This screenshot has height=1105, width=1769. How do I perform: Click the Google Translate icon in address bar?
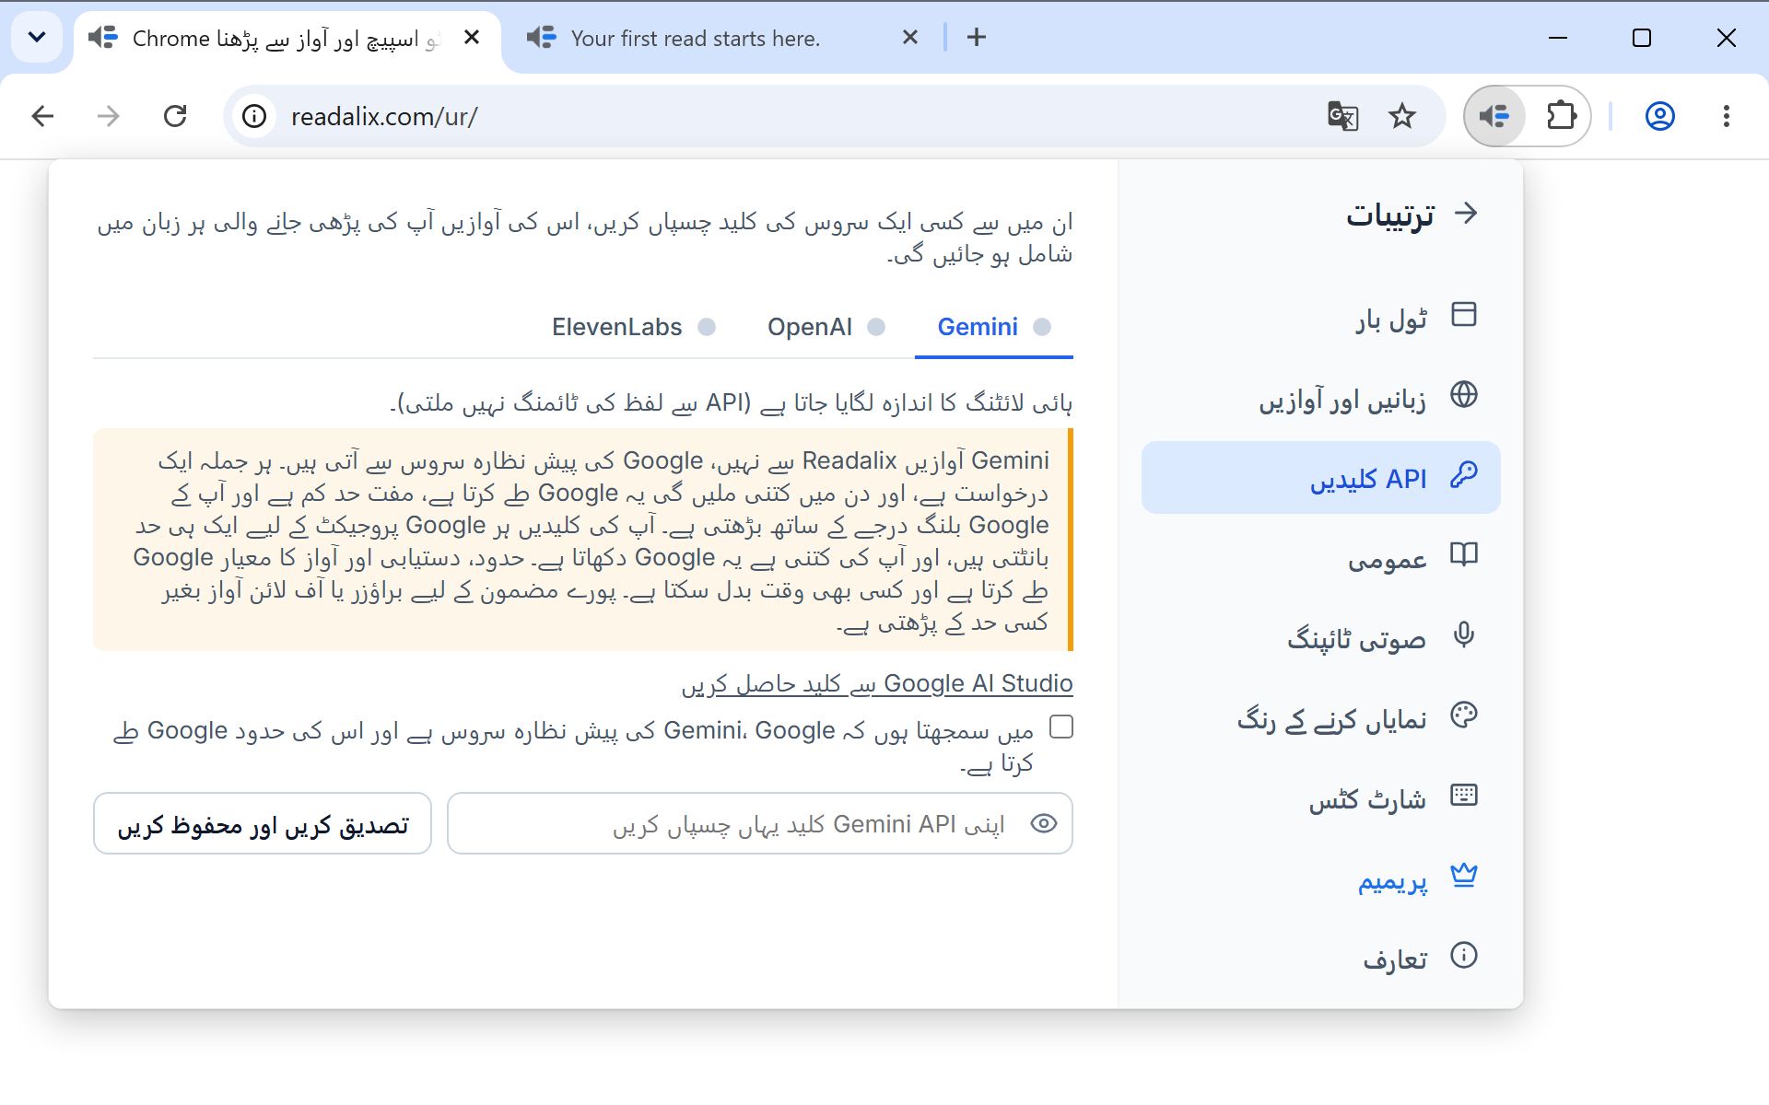click(x=1342, y=116)
